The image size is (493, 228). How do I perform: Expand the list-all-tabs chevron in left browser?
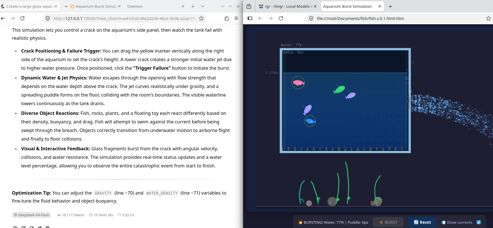click(x=203, y=6)
